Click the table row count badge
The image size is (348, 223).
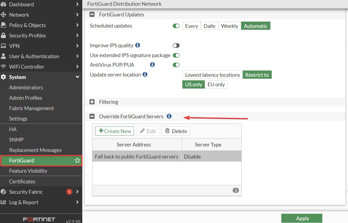tap(236, 190)
